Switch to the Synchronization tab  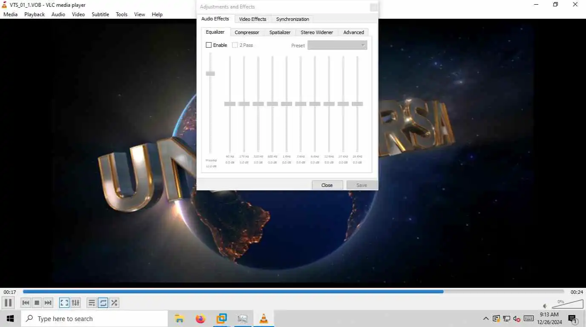coord(293,19)
